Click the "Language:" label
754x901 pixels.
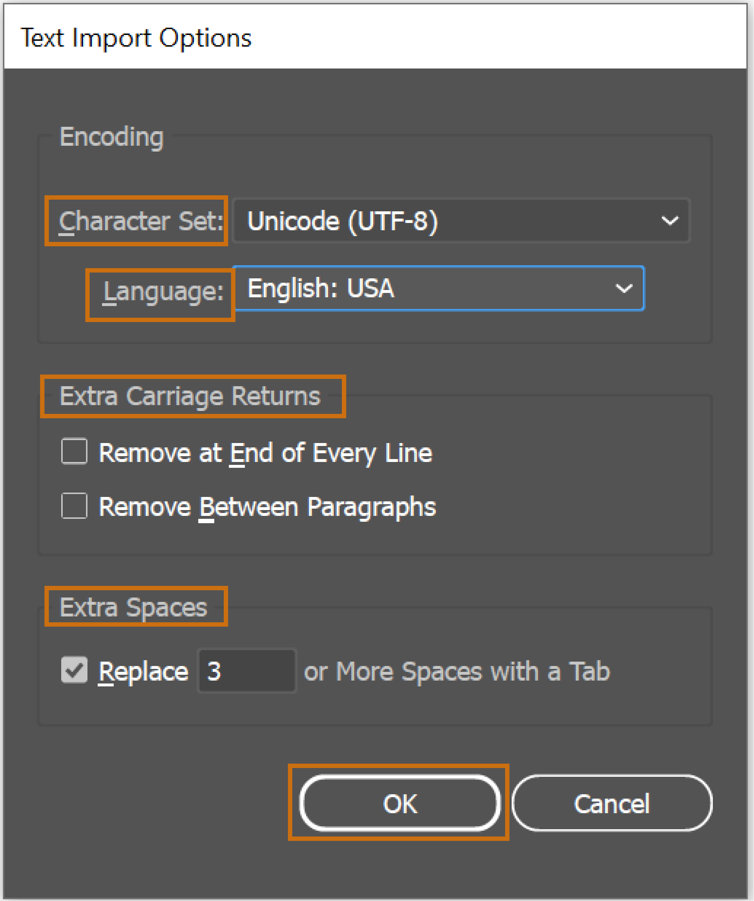point(164,292)
